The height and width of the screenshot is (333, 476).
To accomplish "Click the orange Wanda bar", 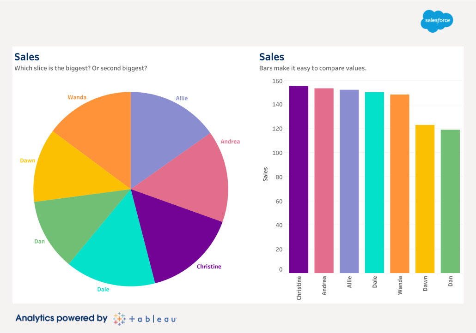I will 400,184.
